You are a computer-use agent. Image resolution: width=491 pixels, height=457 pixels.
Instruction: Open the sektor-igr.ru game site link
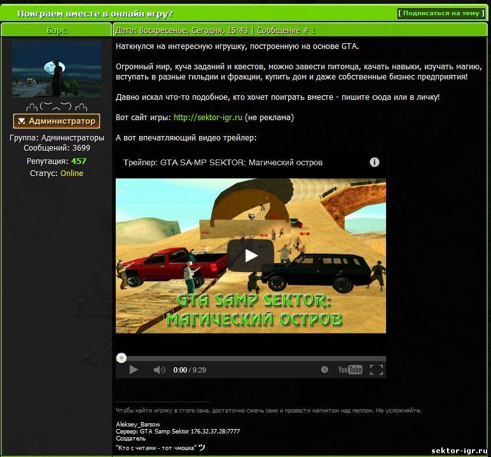point(208,118)
